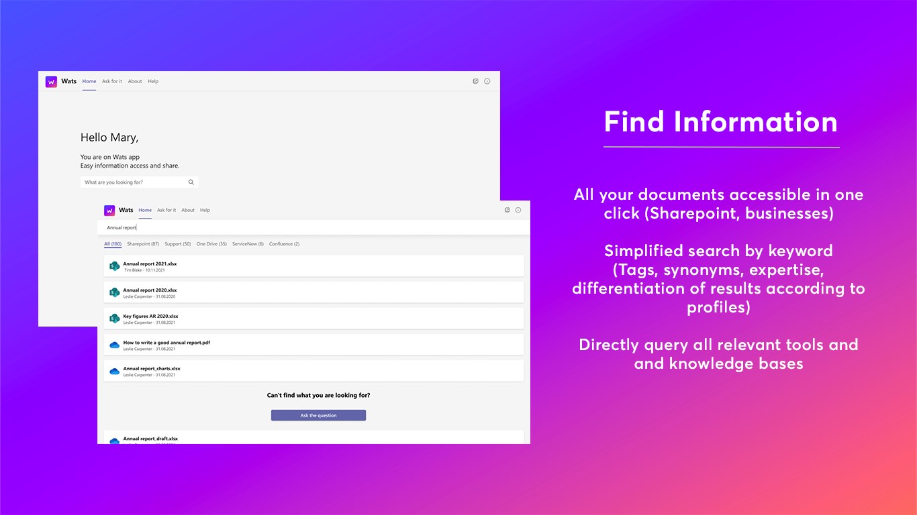Click the magnifier icon in the search box
The height and width of the screenshot is (515, 917).
pos(191,182)
